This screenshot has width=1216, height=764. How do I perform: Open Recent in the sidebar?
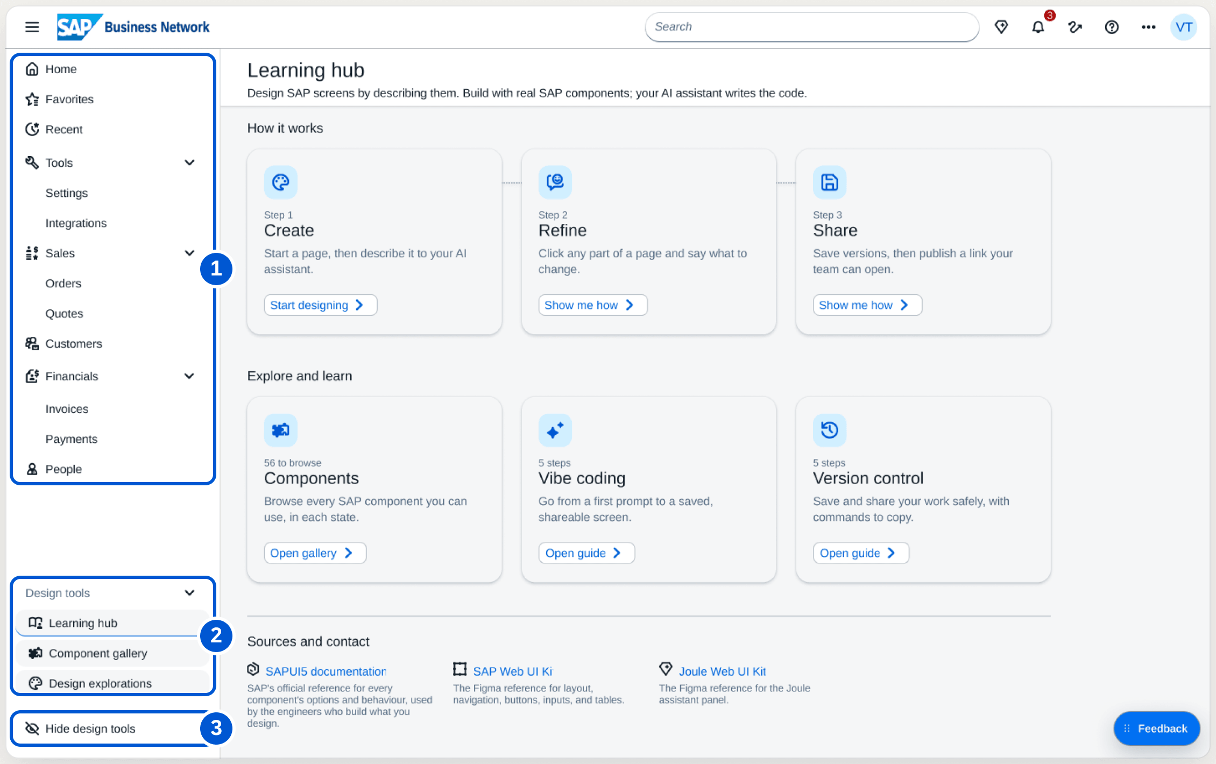pos(113,130)
